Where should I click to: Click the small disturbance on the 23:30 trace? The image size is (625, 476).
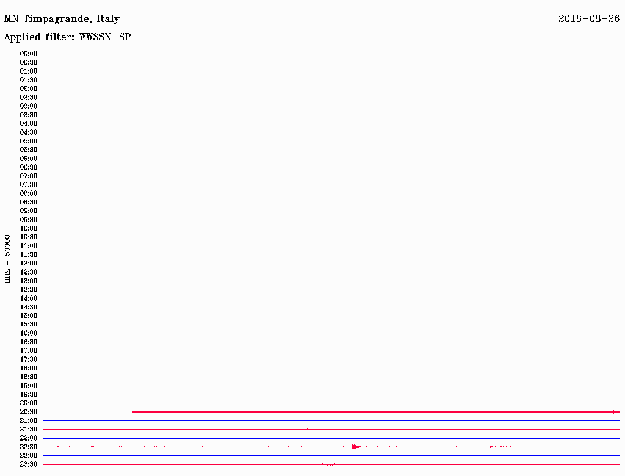tap(328, 464)
